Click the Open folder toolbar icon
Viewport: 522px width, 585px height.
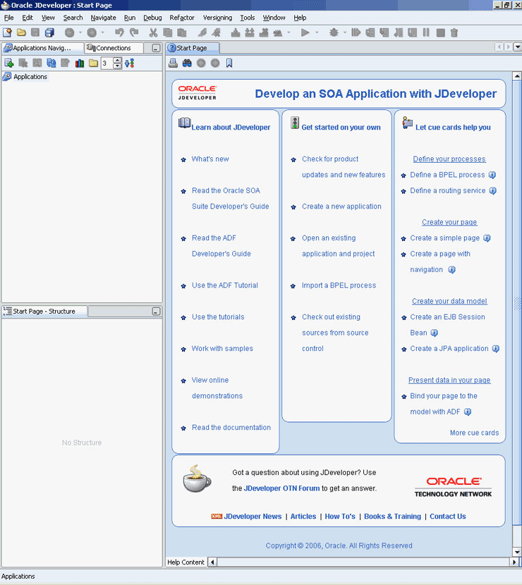[21, 32]
